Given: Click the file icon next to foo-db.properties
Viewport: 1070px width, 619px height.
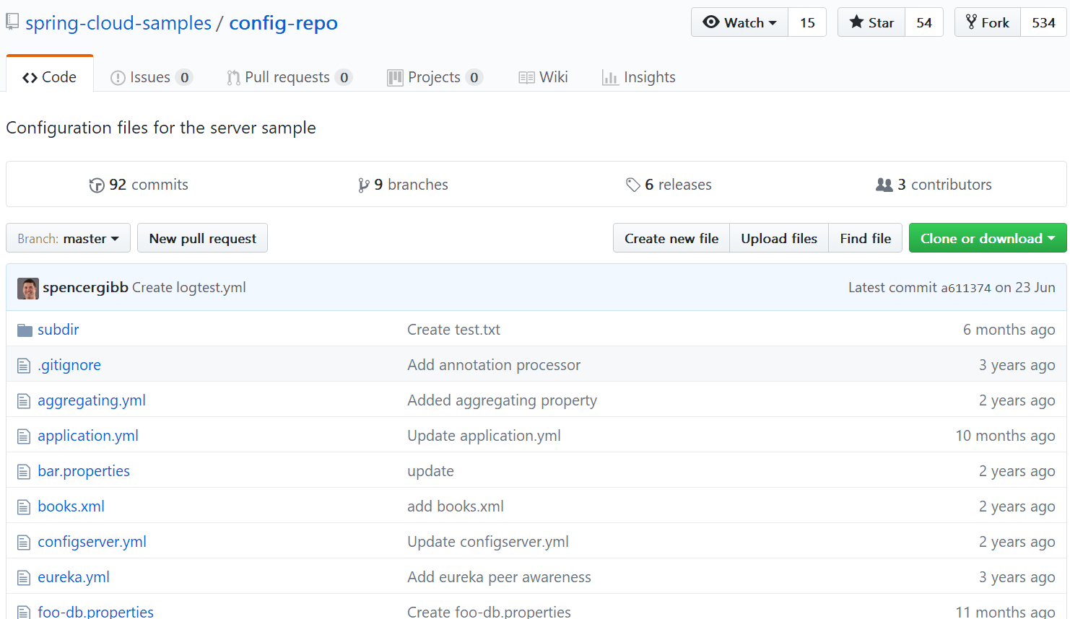Looking at the screenshot, I should tap(24, 613).
